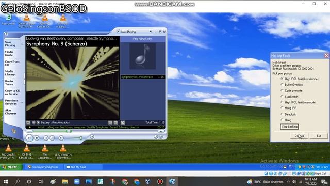Pause the playing track in Media Player
The image size is (330, 186).
click(29, 138)
